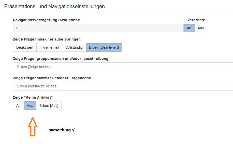233x144 pixels.
Task: Choose Erben [Aus] for "Keine Antwort"
Action: 49,106
